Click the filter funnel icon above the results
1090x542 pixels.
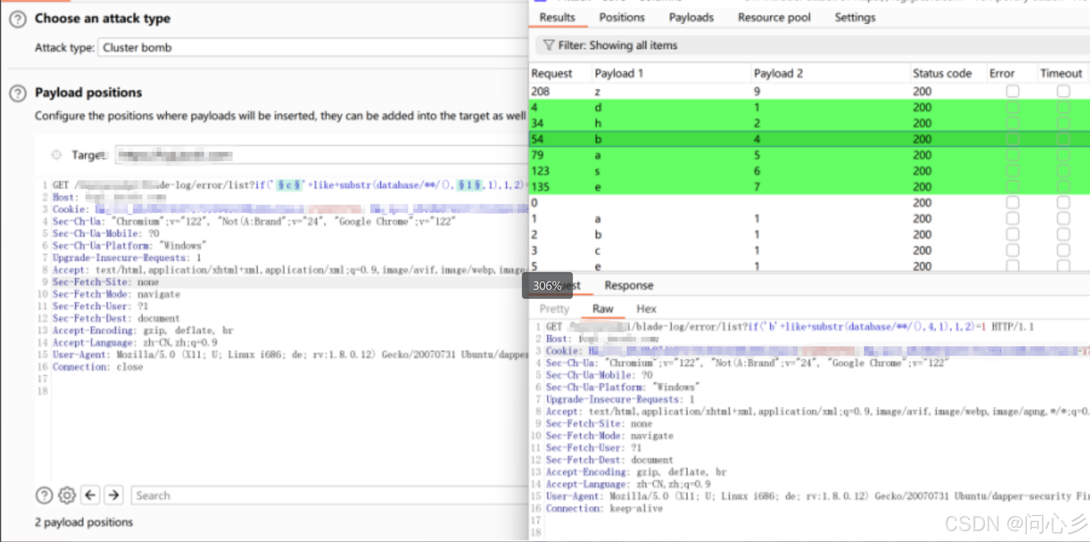pyautogui.click(x=549, y=45)
